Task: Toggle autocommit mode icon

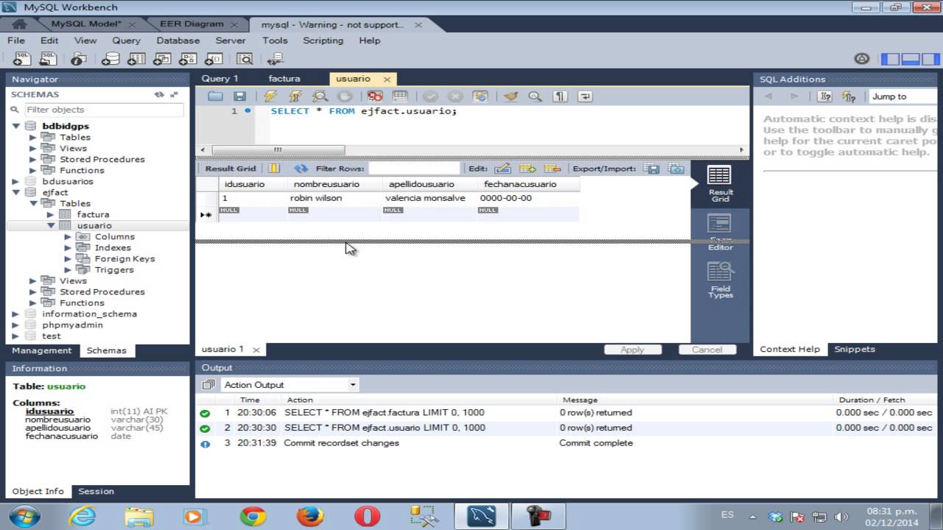Action: point(480,96)
